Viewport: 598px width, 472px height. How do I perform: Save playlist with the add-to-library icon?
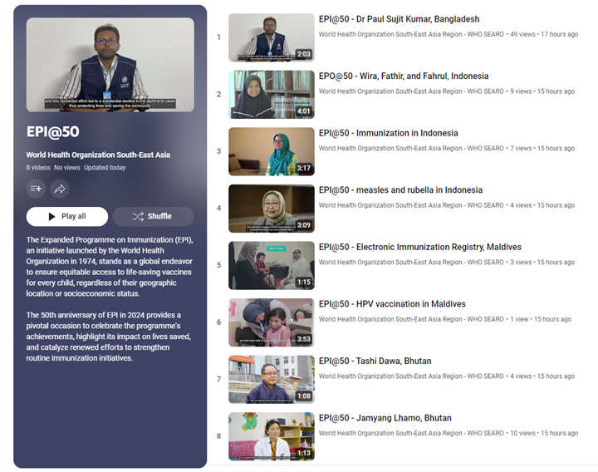pos(37,189)
